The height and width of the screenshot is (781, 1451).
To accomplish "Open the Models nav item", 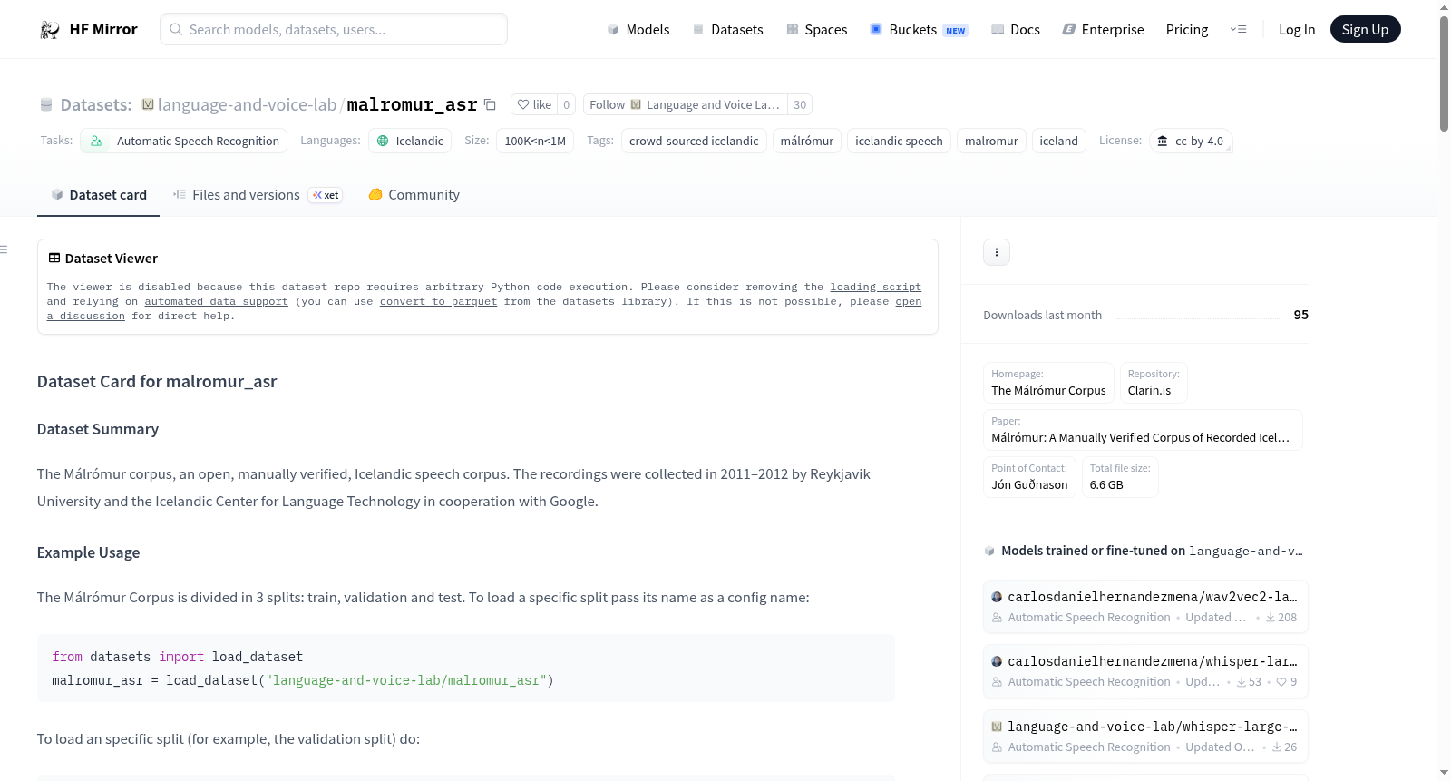I will (638, 29).
